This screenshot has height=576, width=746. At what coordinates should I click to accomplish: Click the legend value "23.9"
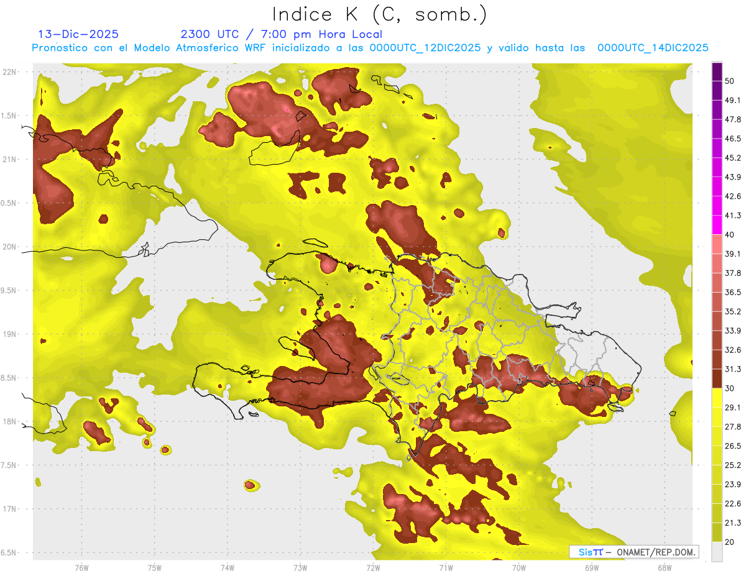[733, 485]
